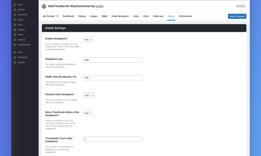The image size is (261, 156).
Task: Open the Slider Navigation tab
Action: tap(120, 16)
